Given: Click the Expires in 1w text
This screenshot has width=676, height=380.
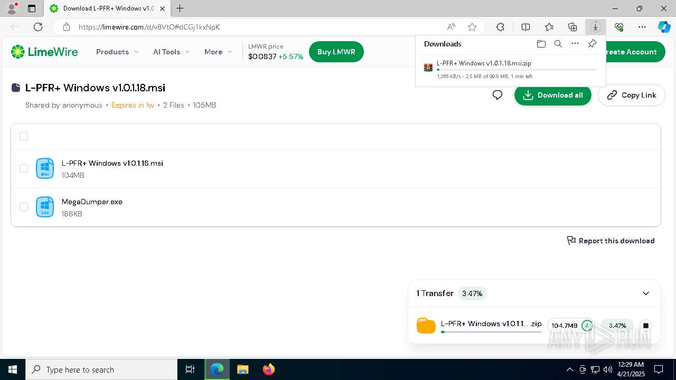Looking at the screenshot, I should pyautogui.click(x=133, y=105).
